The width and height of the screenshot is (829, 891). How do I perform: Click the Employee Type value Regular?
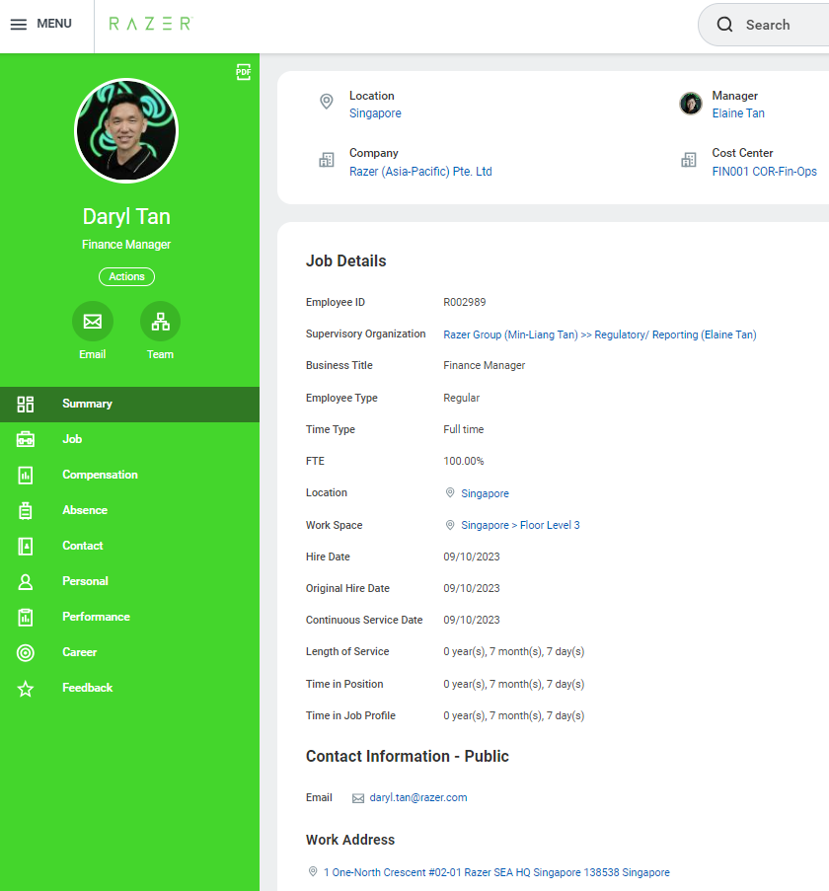coord(461,398)
